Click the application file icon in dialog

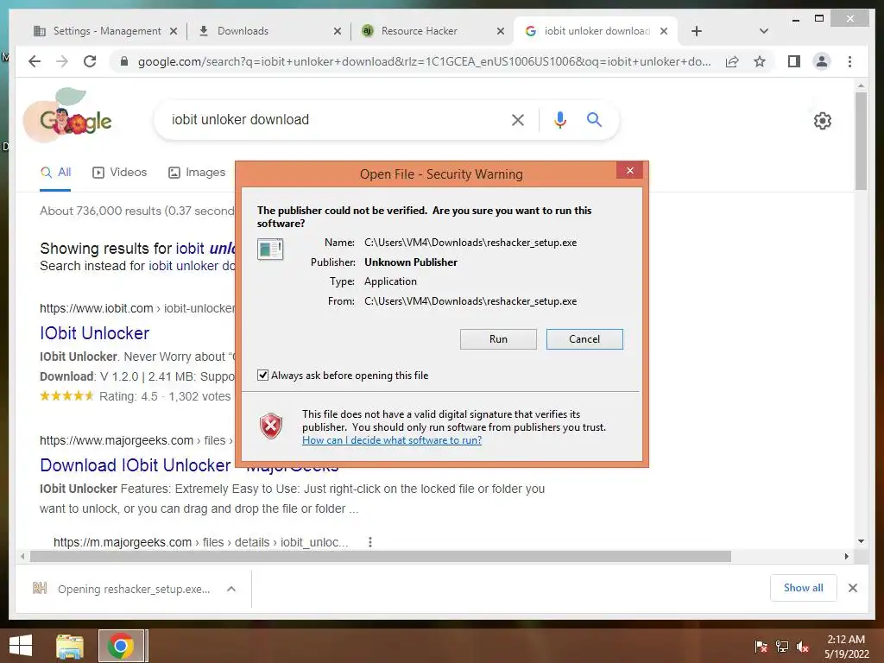tap(270, 249)
